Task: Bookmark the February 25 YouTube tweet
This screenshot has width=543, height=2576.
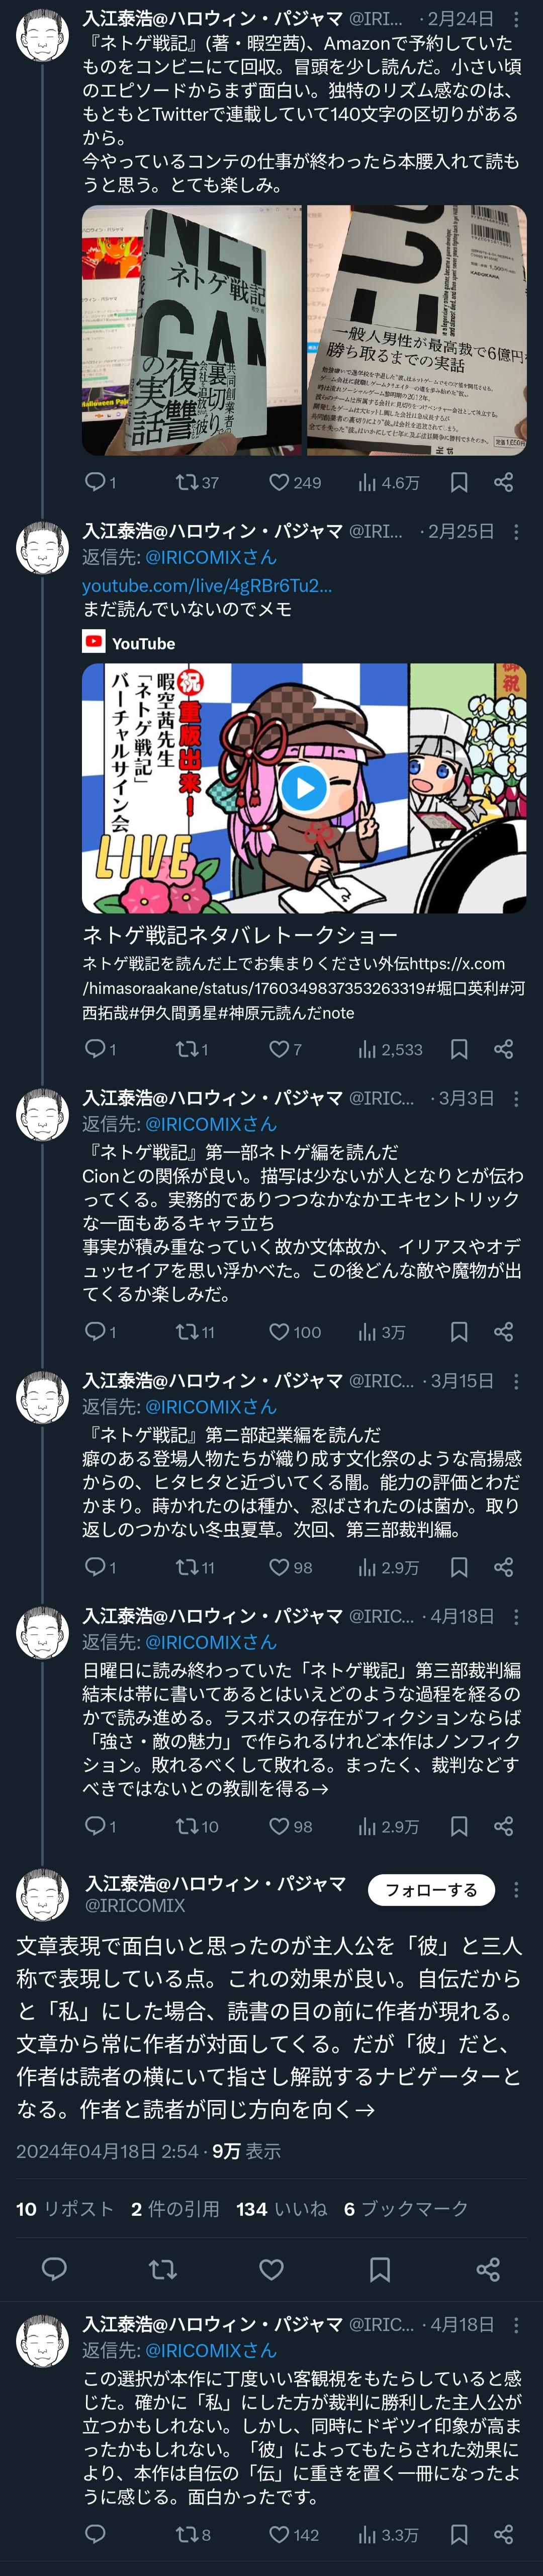Action: [459, 1049]
